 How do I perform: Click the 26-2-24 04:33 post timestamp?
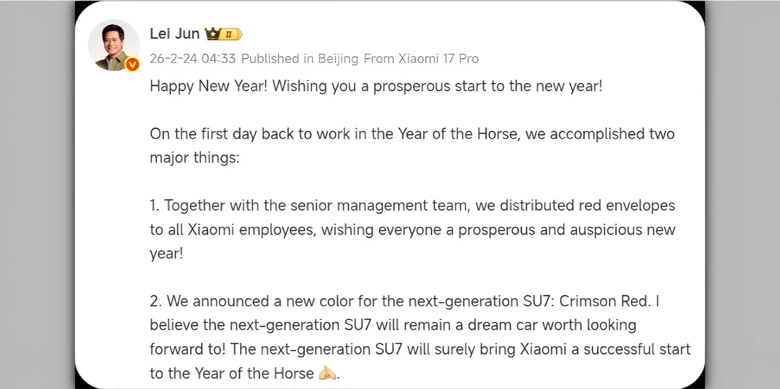point(192,59)
